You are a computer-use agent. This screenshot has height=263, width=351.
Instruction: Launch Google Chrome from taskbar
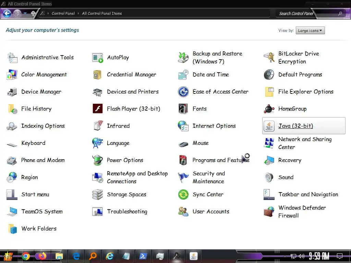click(x=26, y=256)
